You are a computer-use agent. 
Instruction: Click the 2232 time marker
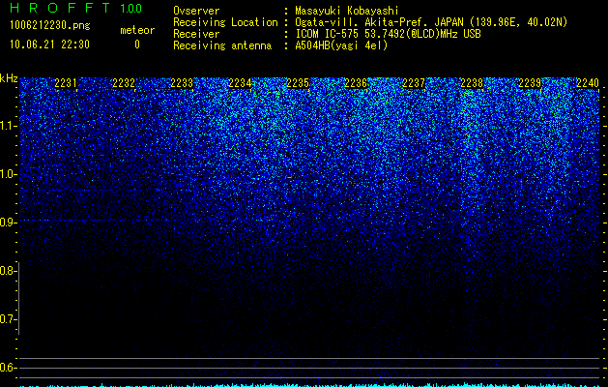(124, 83)
